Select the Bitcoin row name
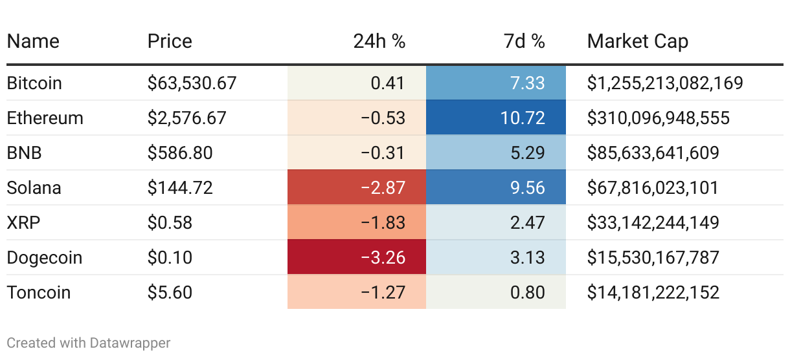This screenshot has height=358, width=790. (x=34, y=83)
